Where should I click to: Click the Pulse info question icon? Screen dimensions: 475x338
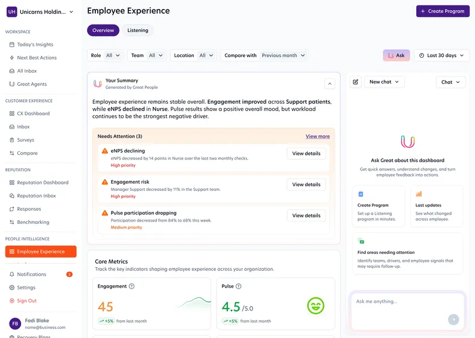(x=239, y=286)
